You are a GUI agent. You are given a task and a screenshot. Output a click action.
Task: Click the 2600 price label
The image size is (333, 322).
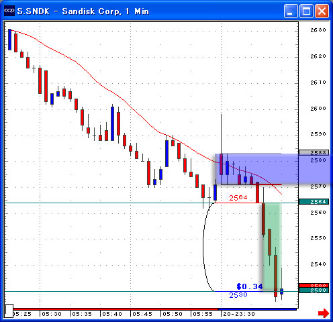tap(318, 109)
